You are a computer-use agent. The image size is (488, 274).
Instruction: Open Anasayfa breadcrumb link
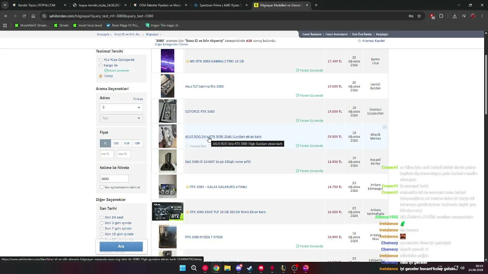(103, 34)
